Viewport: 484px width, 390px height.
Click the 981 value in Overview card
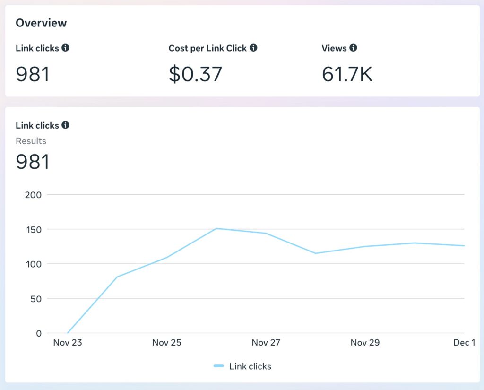pos(33,74)
